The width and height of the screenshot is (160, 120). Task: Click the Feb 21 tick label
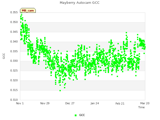point(120,103)
